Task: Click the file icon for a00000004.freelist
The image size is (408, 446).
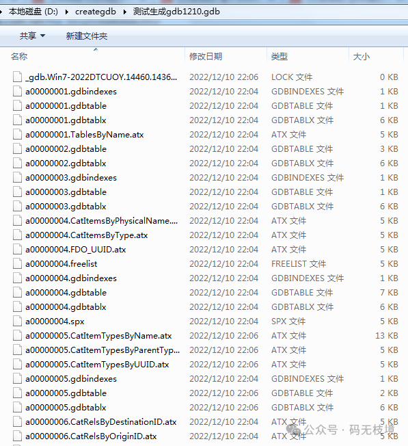Action: pyautogui.click(x=17, y=263)
